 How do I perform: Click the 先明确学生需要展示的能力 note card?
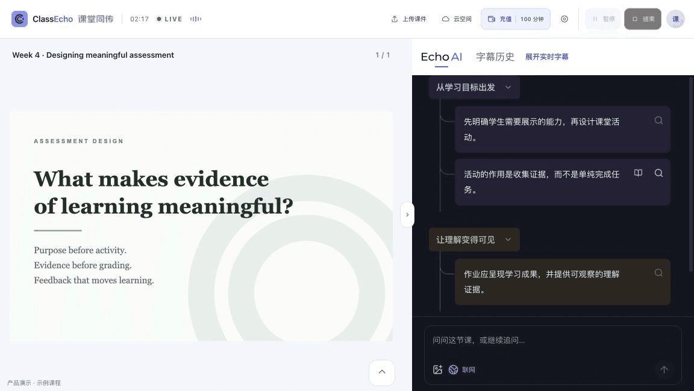[562, 129]
